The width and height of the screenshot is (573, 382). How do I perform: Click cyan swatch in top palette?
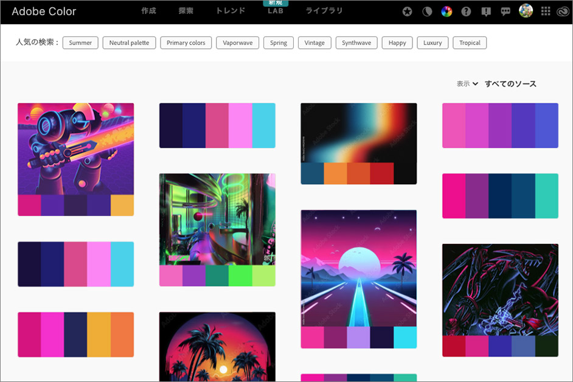263,125
